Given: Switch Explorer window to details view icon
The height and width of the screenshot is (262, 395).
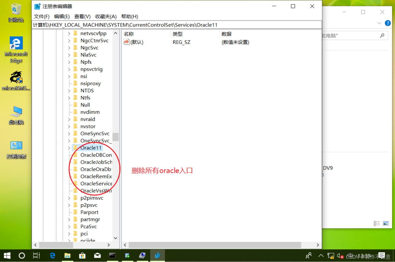Looking at the screenshot, I should [x=377, y=223].
